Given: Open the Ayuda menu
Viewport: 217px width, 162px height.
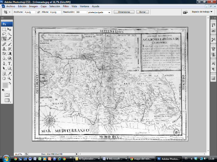Looking at the screenshot, I should (96, 6).
